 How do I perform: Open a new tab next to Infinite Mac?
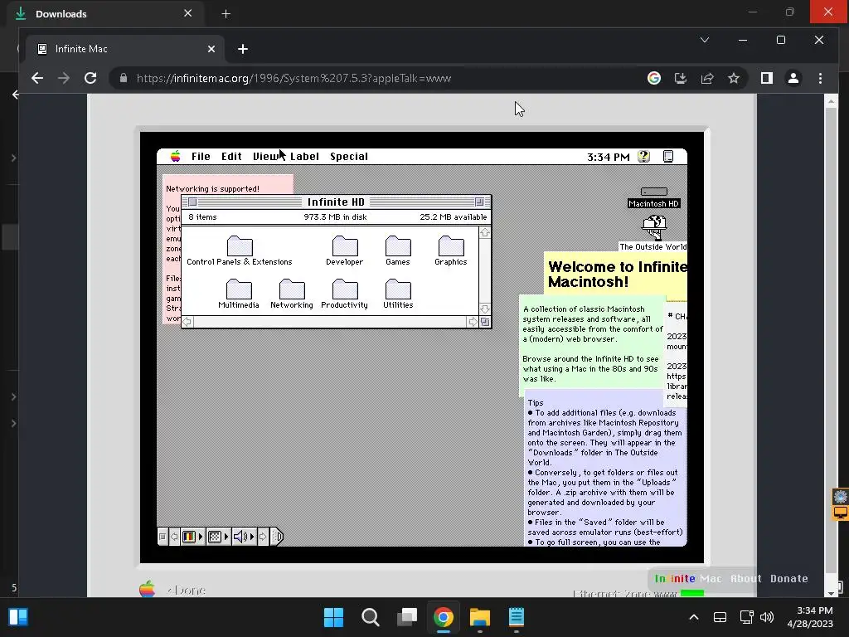tap(243, 49)
